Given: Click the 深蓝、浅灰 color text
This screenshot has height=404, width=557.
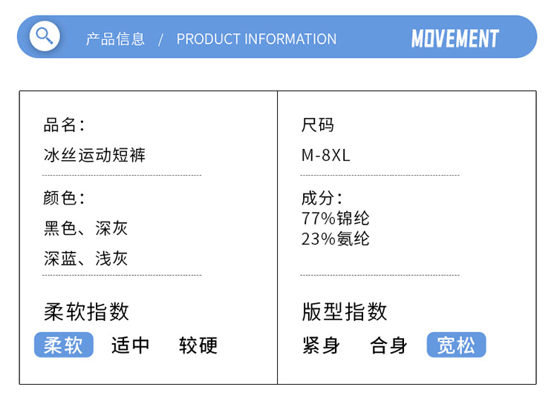Looking at the screenshot, I should tap(85, 259).
